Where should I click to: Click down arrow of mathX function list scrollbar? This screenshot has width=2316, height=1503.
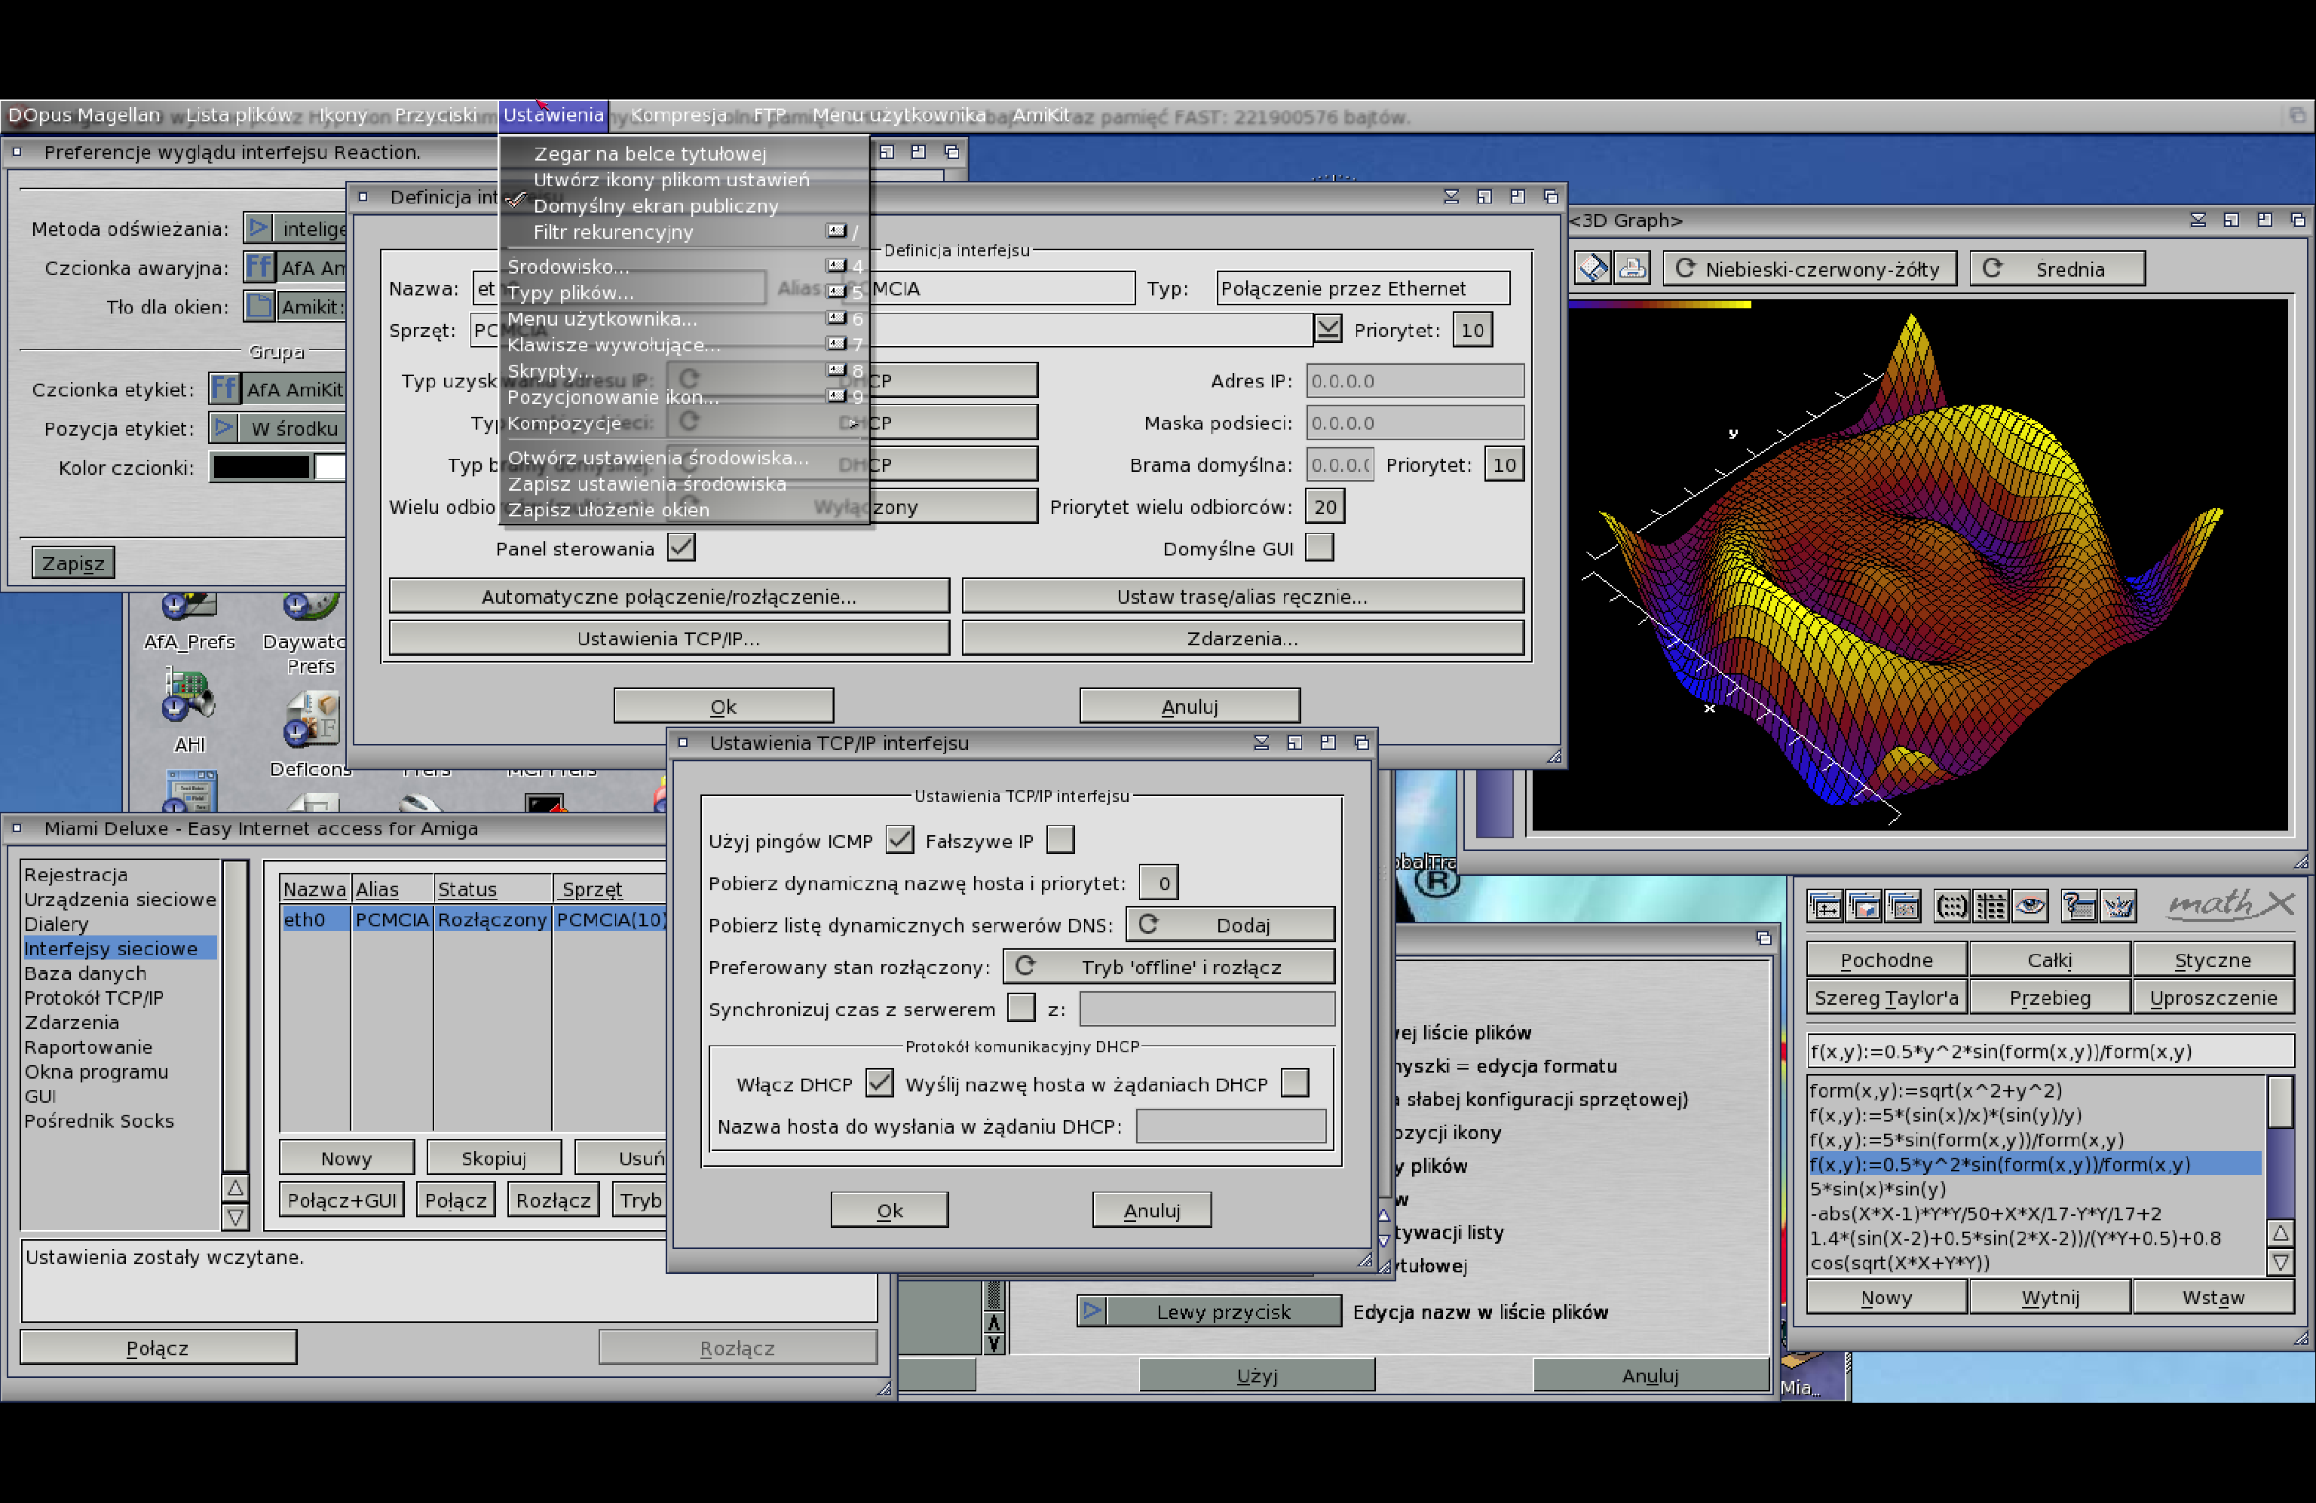pos(2280,1262)
